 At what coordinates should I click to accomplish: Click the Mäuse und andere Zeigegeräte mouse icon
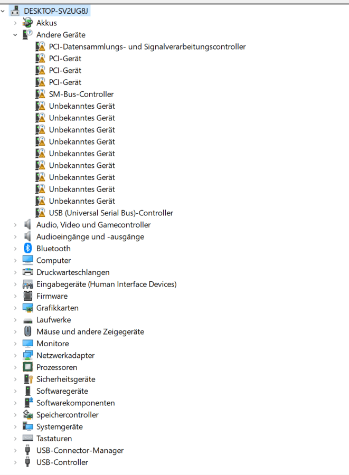(27, 331)
